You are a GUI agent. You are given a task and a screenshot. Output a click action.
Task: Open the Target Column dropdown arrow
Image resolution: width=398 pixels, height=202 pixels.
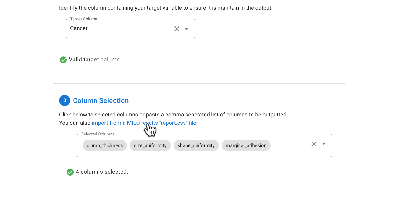(x=187, y=28)
